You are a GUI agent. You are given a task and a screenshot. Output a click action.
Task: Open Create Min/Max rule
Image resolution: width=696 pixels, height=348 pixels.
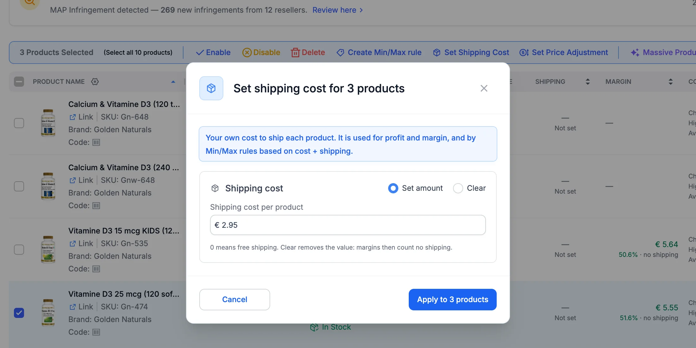(379, 53)
